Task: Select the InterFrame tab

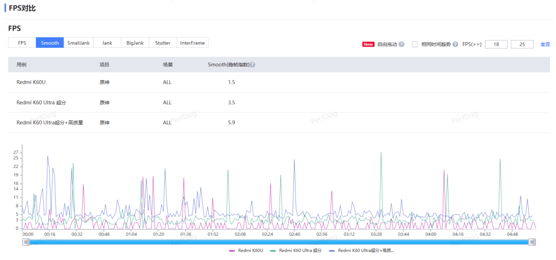Action: coord(192,43)
